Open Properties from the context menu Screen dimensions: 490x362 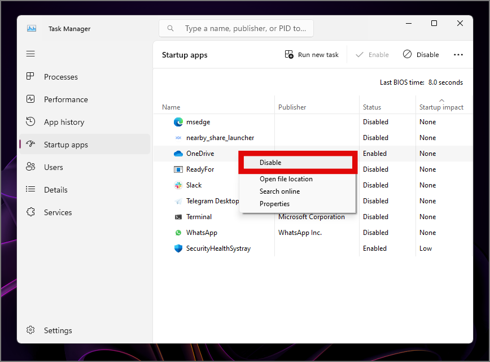(x=298, y=204)
